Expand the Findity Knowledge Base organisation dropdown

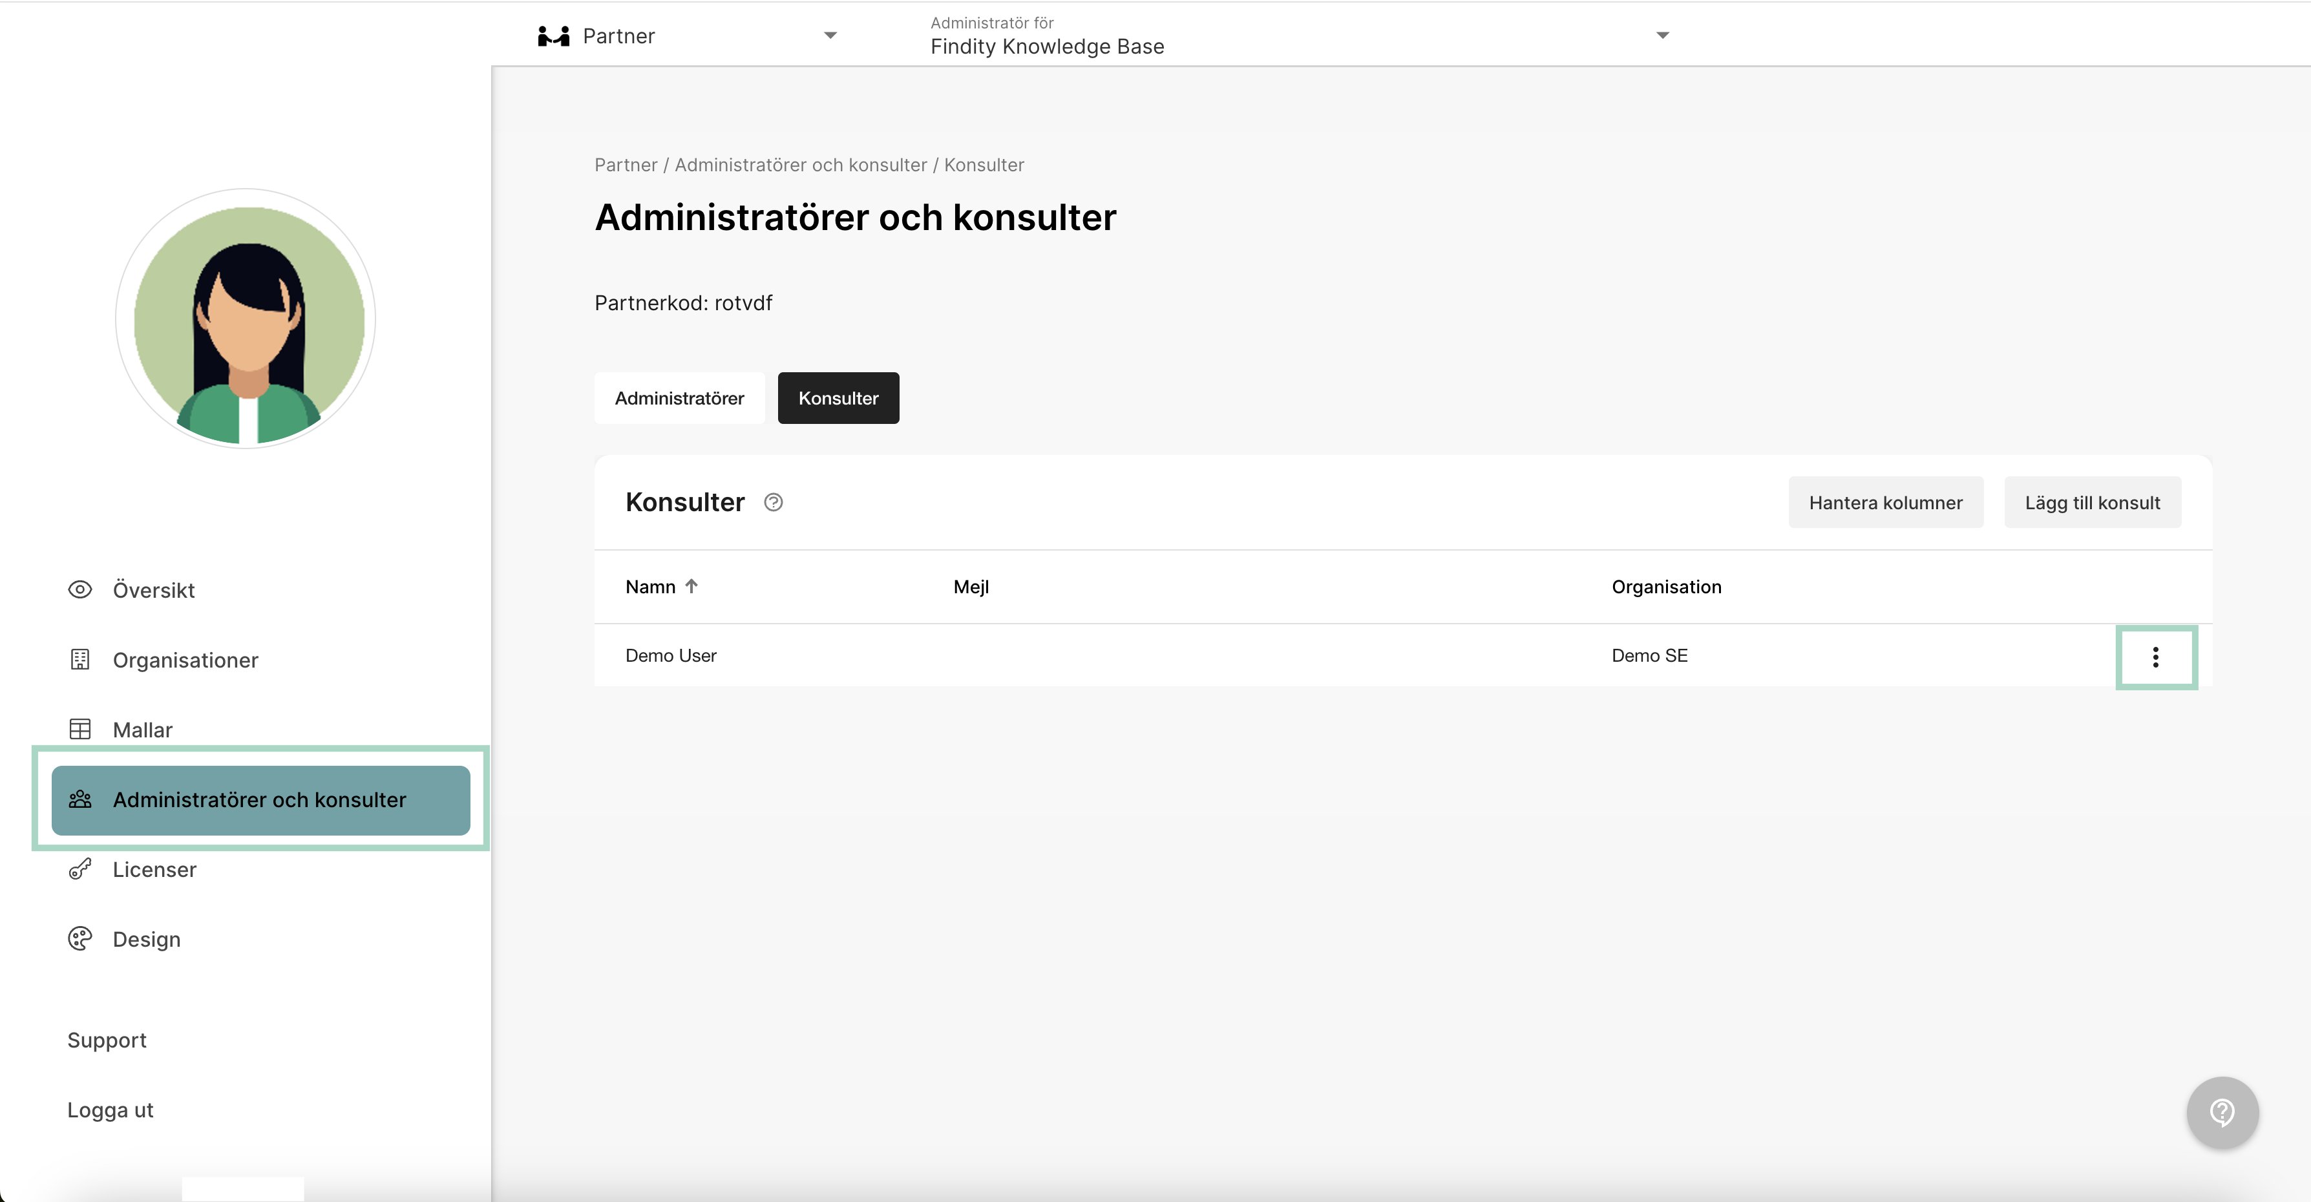1662,36
